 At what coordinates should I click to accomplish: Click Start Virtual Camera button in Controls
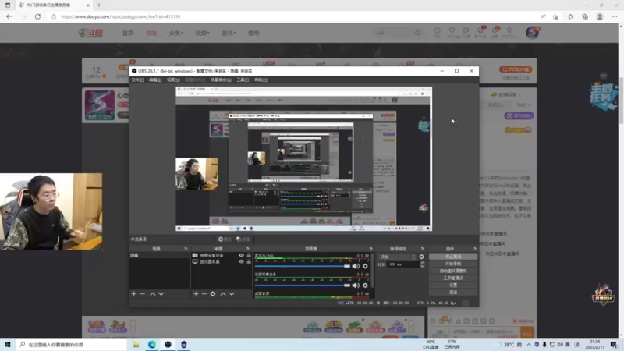453,271
